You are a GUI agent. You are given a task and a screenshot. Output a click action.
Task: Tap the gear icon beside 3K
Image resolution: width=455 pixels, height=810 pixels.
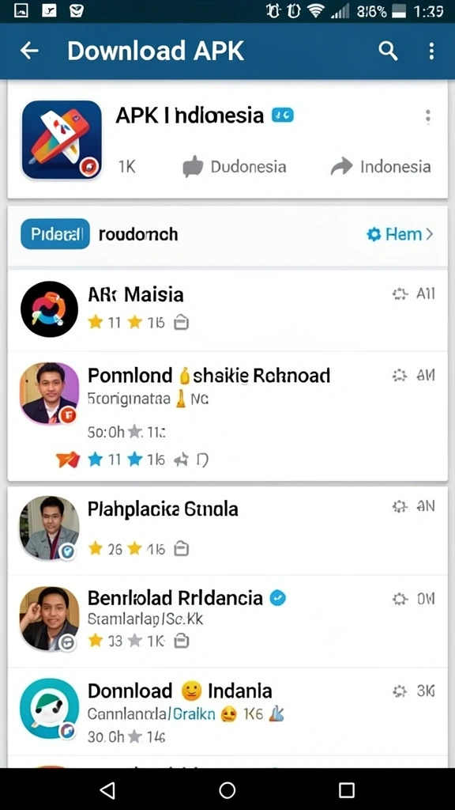point(399,691)
